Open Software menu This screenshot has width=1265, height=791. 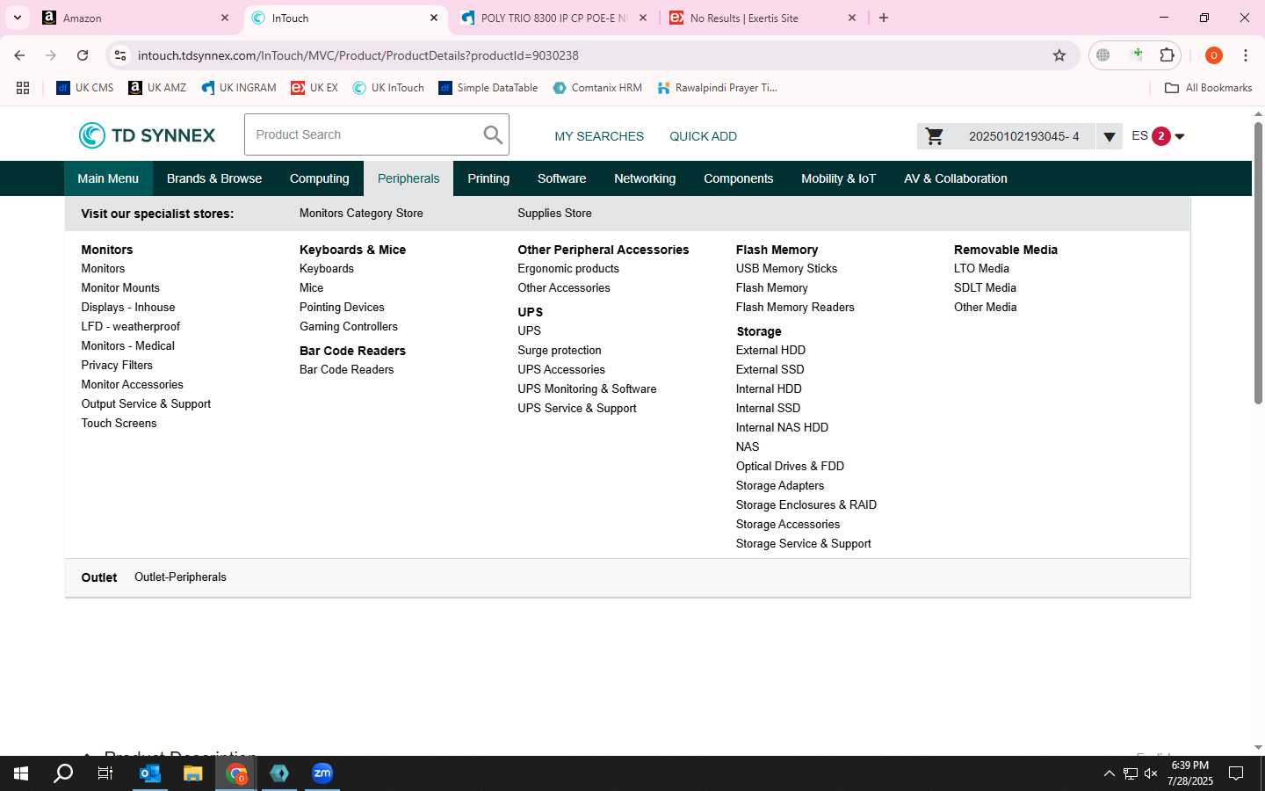coord(562,178)
